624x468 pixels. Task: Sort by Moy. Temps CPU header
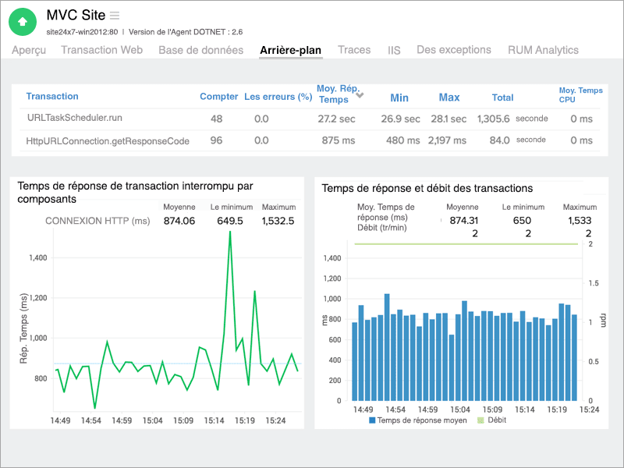[x=580, y=95]
